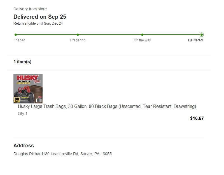Click the green progress line between Placed and Preparing
The width and height of the screenshot is (224, 175).
coord(47,35)
